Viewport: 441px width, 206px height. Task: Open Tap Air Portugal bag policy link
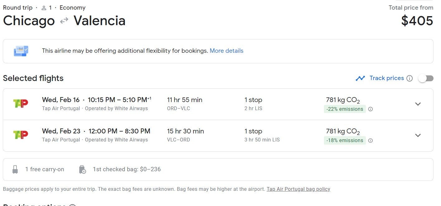tap(298, 189)
